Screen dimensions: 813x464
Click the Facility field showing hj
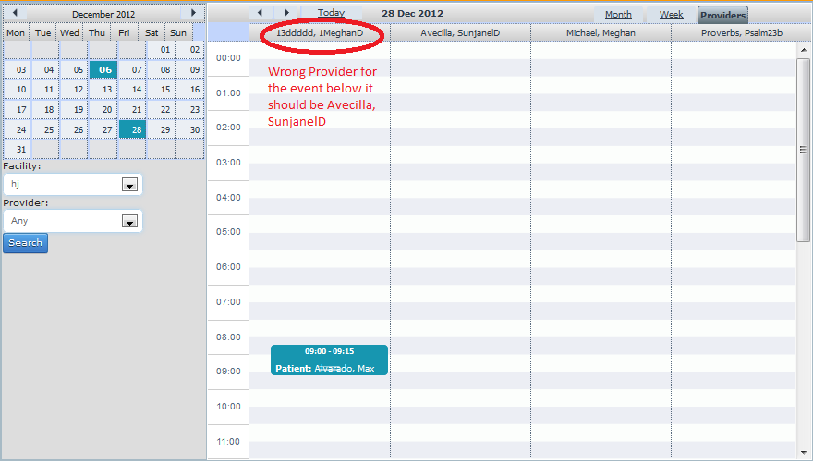point(73,184)
